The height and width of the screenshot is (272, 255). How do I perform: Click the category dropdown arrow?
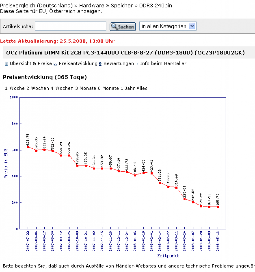click(x=192, y=26)
